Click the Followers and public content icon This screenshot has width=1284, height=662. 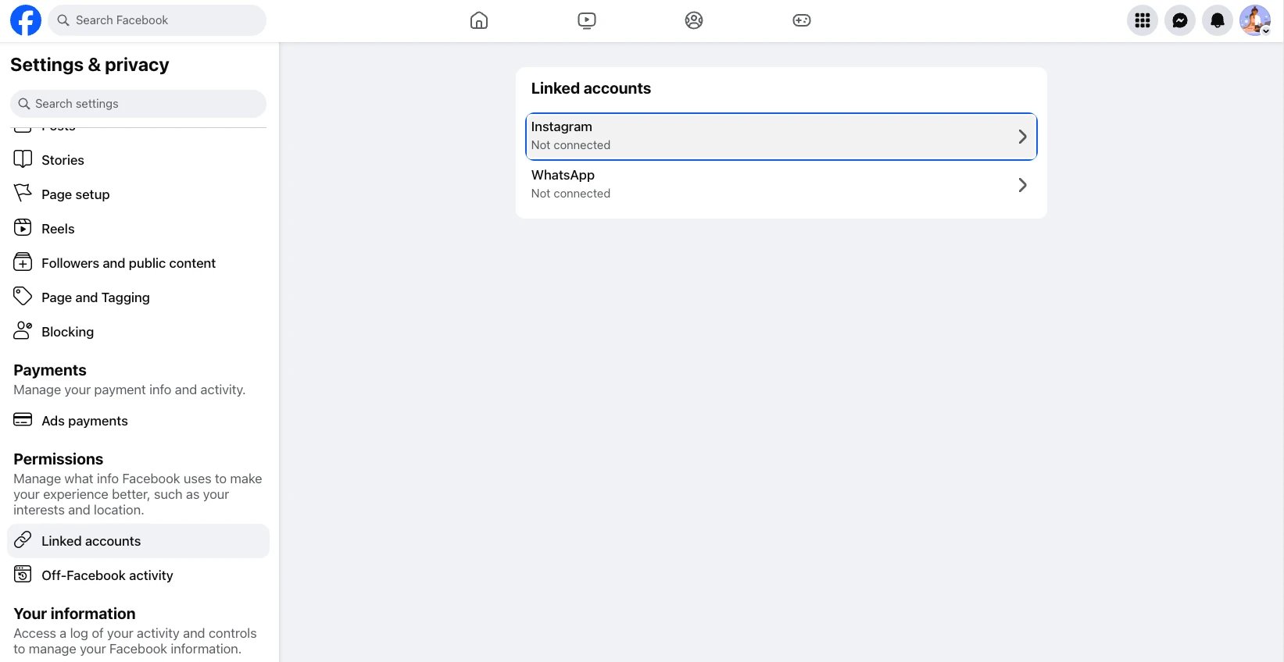[23, 262]
